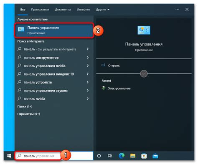Launch Microsoft Edge from taskbar
Screen dimensions: 198x164
[x=122, y=156]
